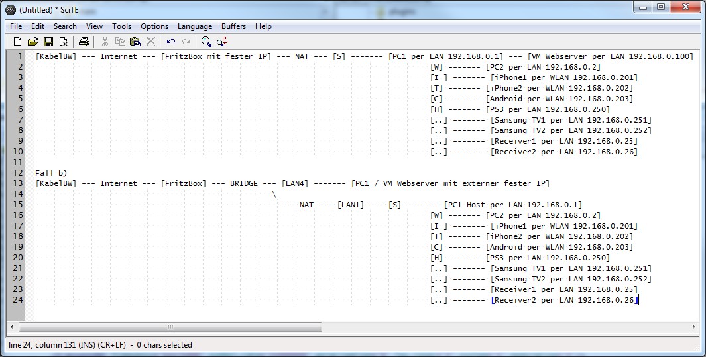
Task: Click the horizontal scrollbar left arrow
Action: 12,327
